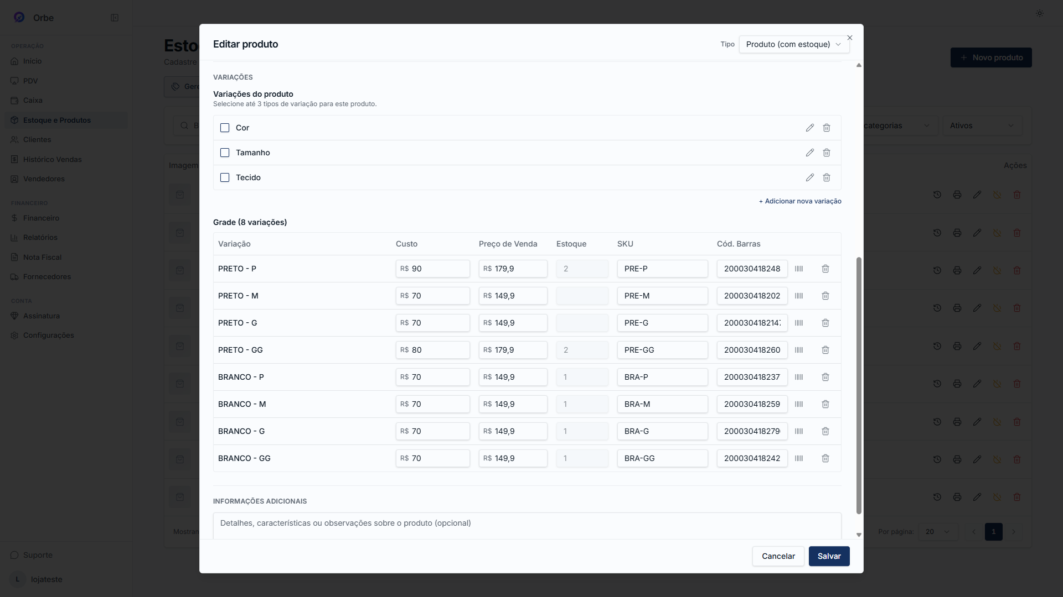Save the product with Salvar
Screen dimensions: 1063x597
pyautogui.click(x=829, y=556)
